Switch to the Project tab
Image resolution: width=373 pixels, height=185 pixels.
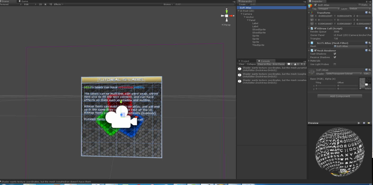tap(245, 61)
